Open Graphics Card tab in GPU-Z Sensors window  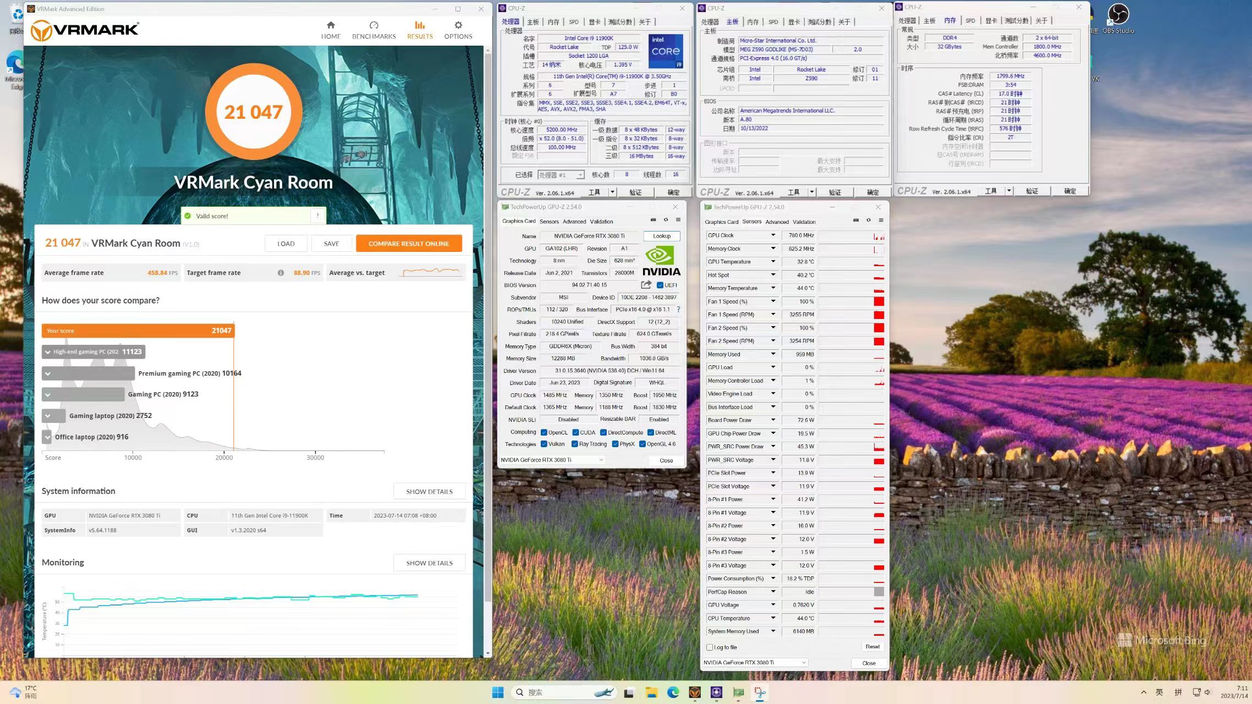coord(721,222)
